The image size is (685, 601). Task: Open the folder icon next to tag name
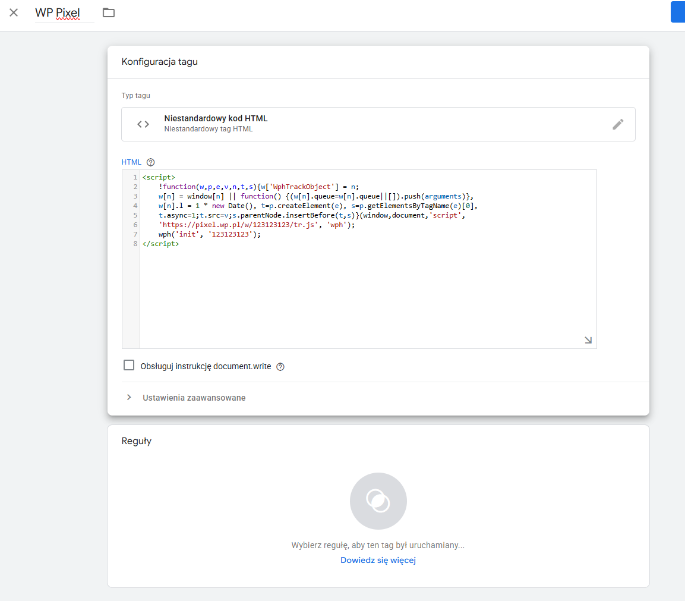(x=108, y=12)
